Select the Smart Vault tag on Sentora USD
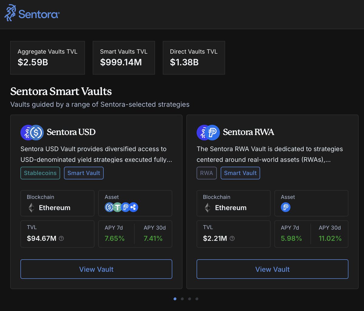Image resolution: width=364 pixels, height=311 pixels. (84, 173)
